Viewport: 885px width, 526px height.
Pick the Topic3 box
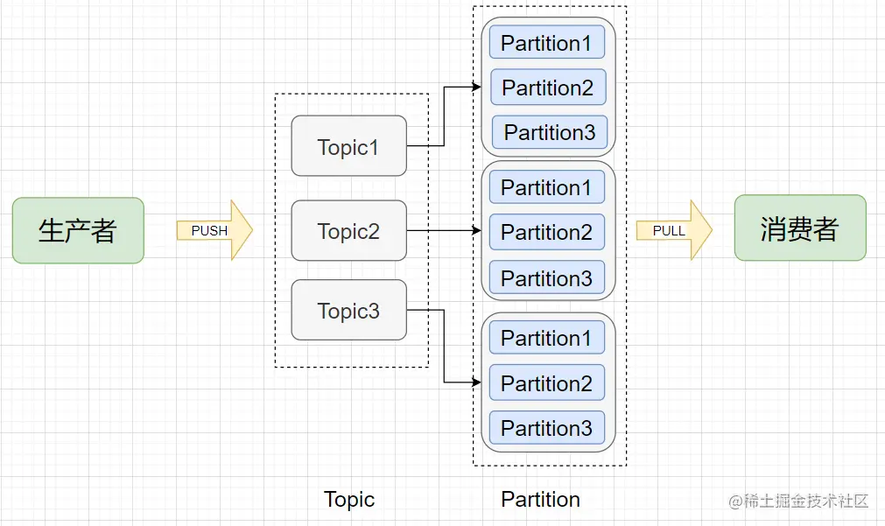(x=348, y=311)
